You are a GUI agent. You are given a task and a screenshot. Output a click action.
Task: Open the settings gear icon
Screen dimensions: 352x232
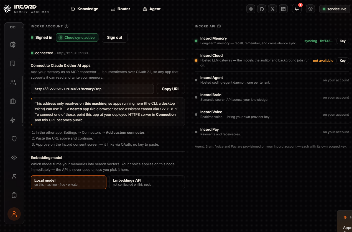pyautogui.click(x=310, y=9)
